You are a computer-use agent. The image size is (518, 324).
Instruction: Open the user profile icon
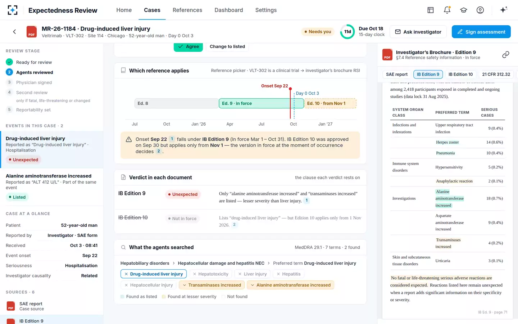tap(480, 10)
